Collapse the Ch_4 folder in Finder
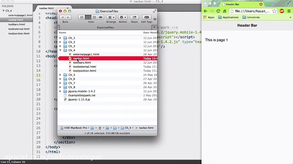Screen dimensions: 293x164 coord(60,50)
